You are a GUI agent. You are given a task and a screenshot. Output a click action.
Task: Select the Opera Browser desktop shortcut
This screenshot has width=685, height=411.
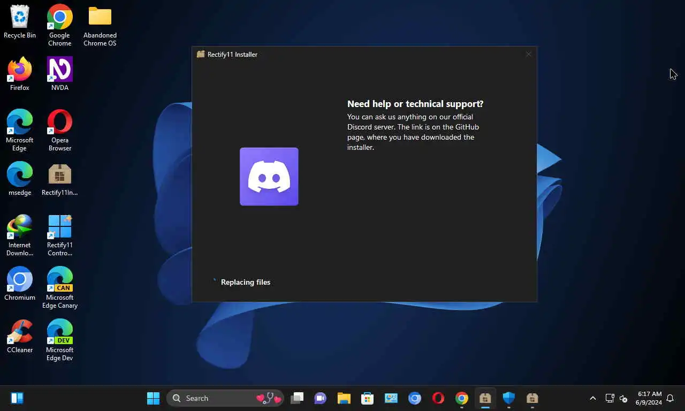pos(59,131)
